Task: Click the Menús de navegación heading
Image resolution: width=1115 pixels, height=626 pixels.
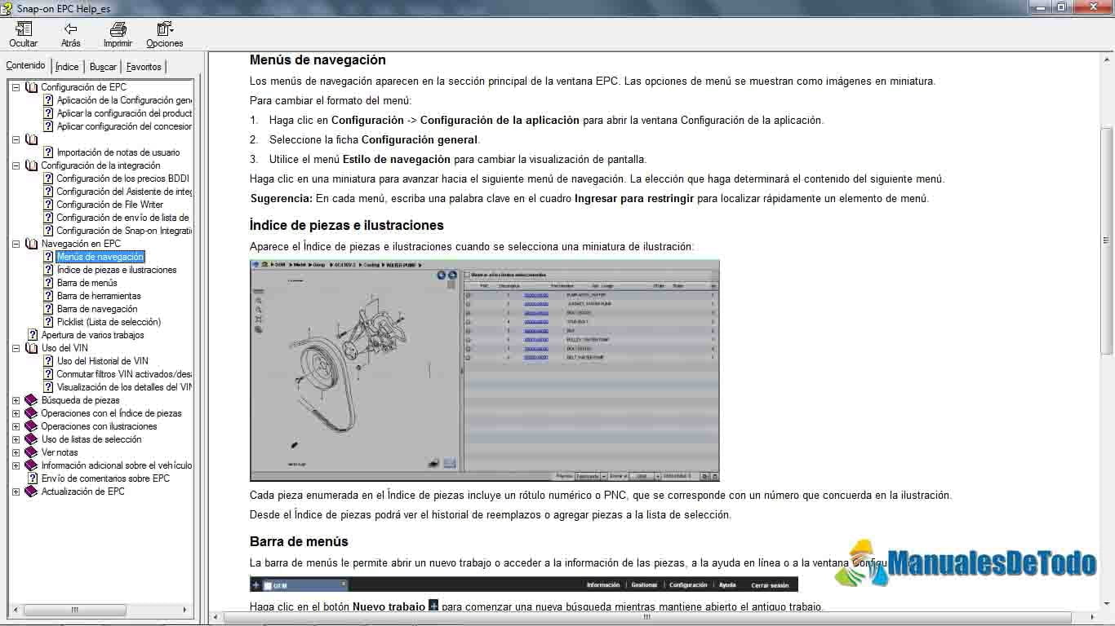Action: coord(318,60)
